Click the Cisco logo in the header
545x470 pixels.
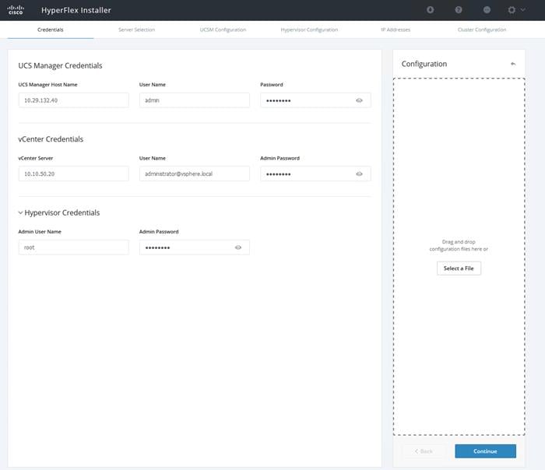16,9
